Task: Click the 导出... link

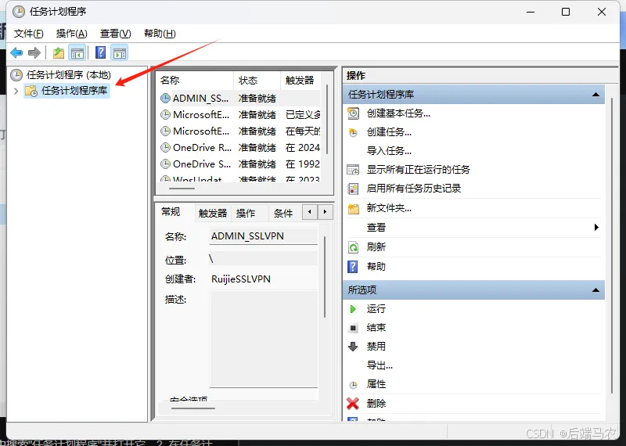Action: tap(380, 365)
